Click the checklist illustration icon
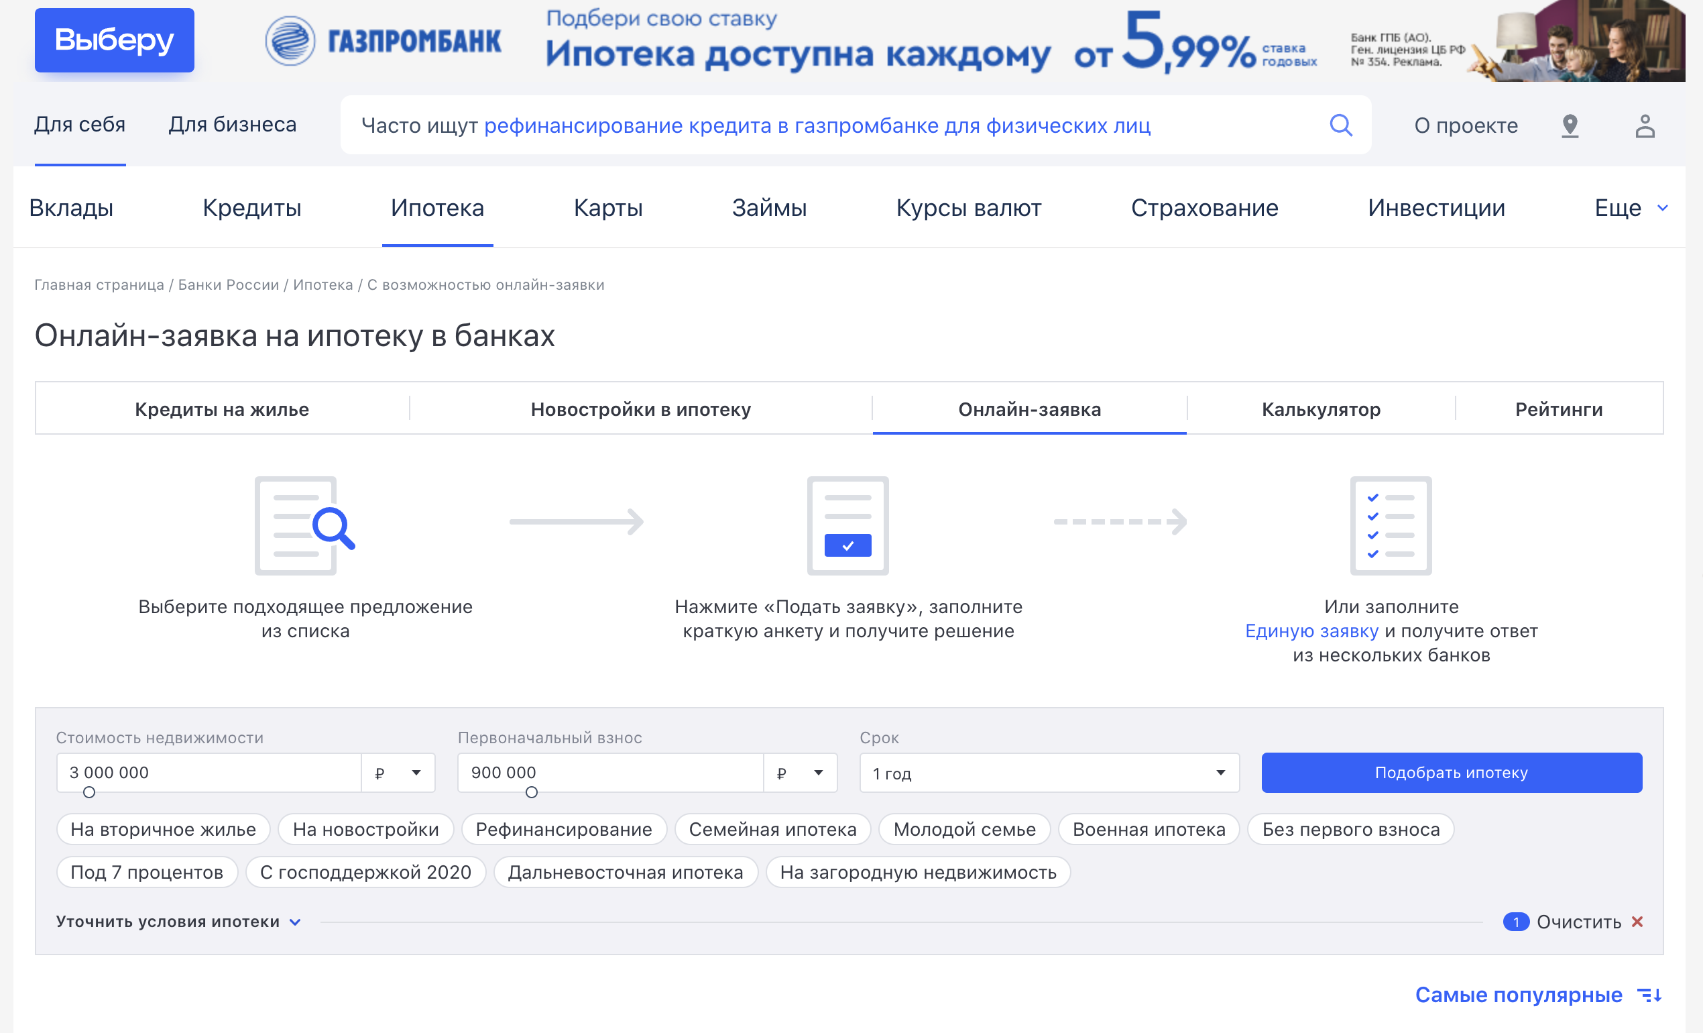This screenshot has height=1033, width=1703. point(1391,525)
